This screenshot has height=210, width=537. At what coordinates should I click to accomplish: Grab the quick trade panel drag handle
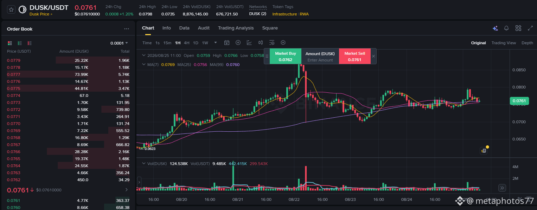pos(267,56)
